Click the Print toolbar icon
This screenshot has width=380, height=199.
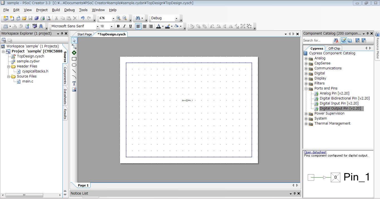42,18
